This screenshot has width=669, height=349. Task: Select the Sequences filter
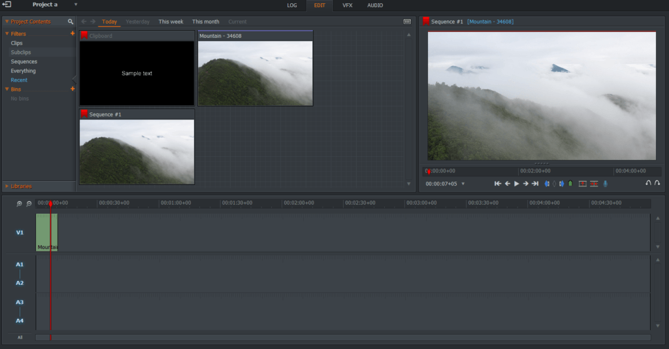pos(24,61)
